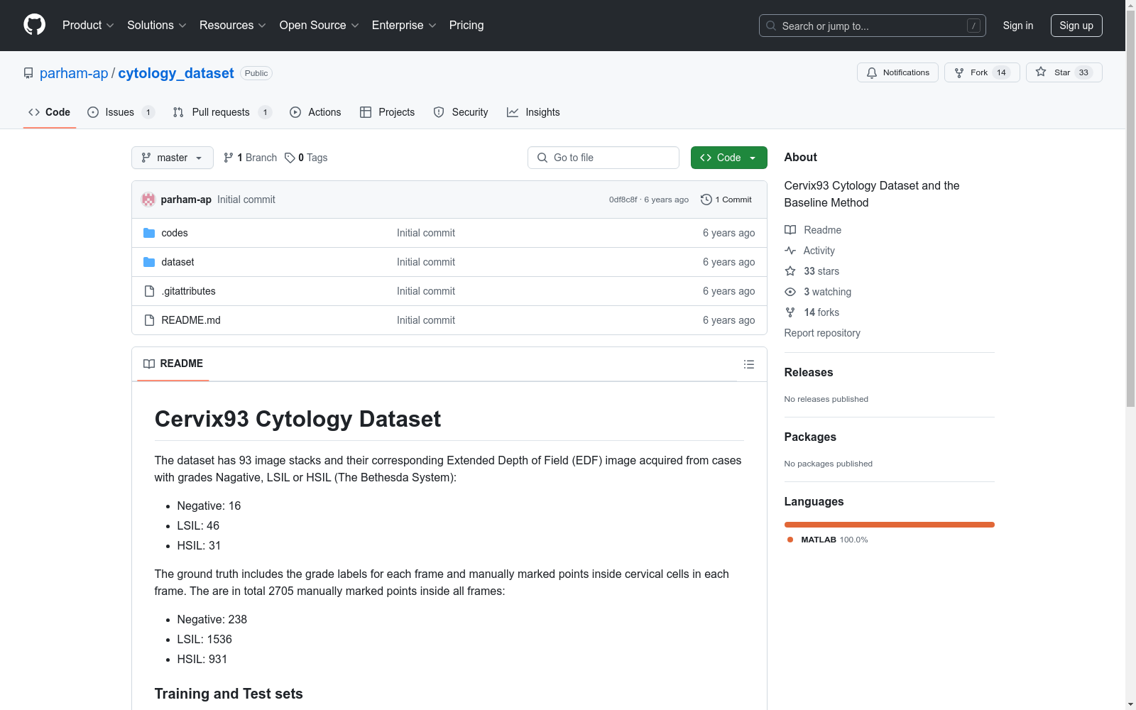Switch to the Projects tab

(387, 112)
